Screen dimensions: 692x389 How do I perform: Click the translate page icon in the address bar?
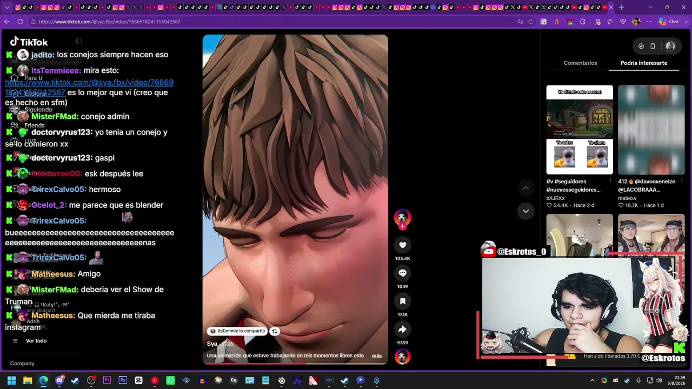click(520, 22)
